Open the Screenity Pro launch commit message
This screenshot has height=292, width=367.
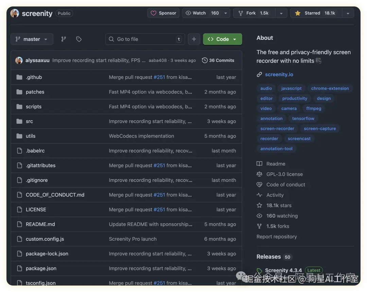pyautogui.click(x=133, y=239)
